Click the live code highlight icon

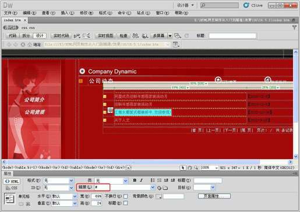(77, 36)
